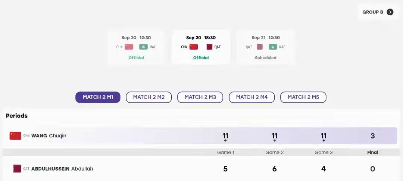Image resolution: width=403 pixels, height=181 pixels.
Task: Click Qatar flag in Sep 20 18:30 card
Action: pyautogui.click(x=209, y=47)
